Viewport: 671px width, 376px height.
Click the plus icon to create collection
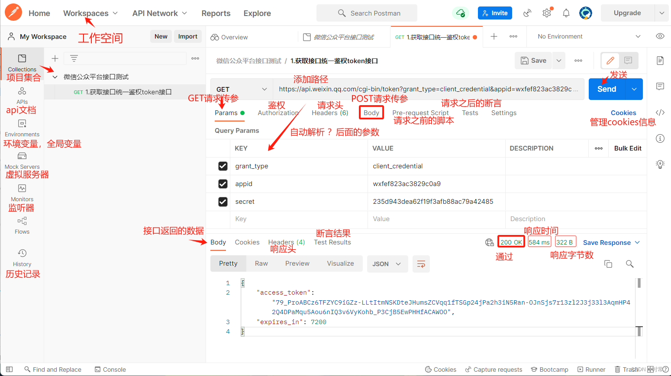55,58
